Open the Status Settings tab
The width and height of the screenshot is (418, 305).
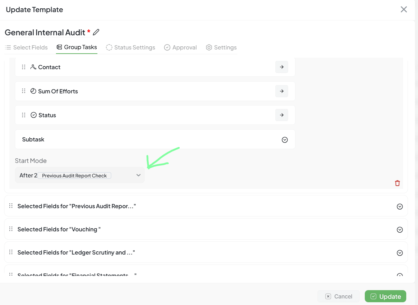click(x=131, y=47)
